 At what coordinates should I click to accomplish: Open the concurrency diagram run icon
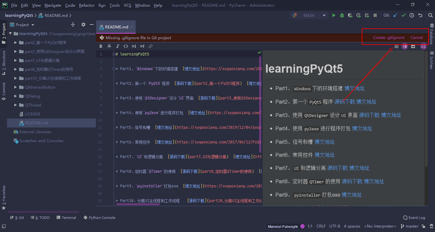tap(367, 15)
